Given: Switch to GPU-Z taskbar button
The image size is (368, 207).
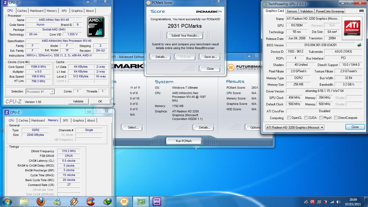Looking at the screenshot, I should [141, 202].
